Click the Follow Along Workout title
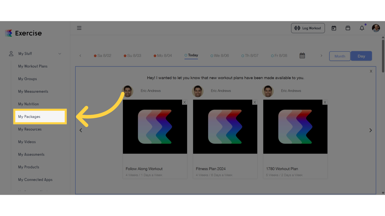This screenshot has width=385, height=216. click(144, 169)
